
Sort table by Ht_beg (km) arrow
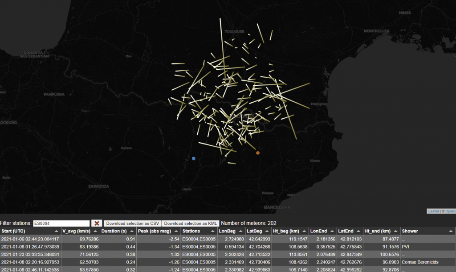point(304,232)
